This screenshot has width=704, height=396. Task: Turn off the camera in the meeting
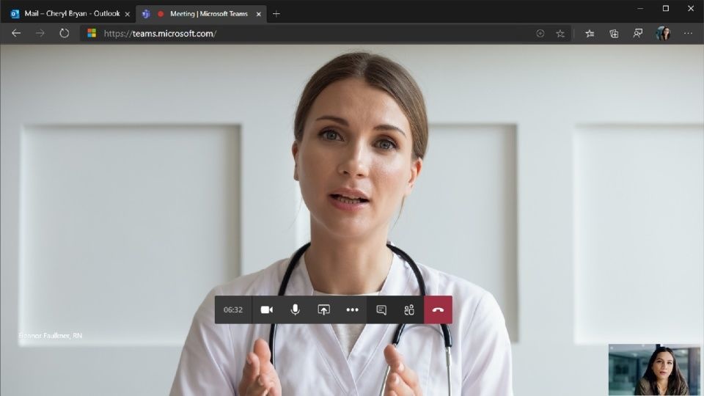pyautogui.click(x=267, y=310)
